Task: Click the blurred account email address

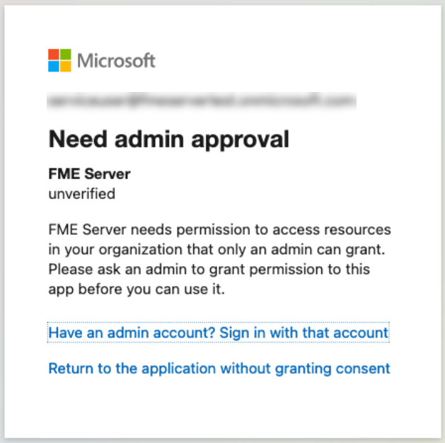Action: point(201,101)
